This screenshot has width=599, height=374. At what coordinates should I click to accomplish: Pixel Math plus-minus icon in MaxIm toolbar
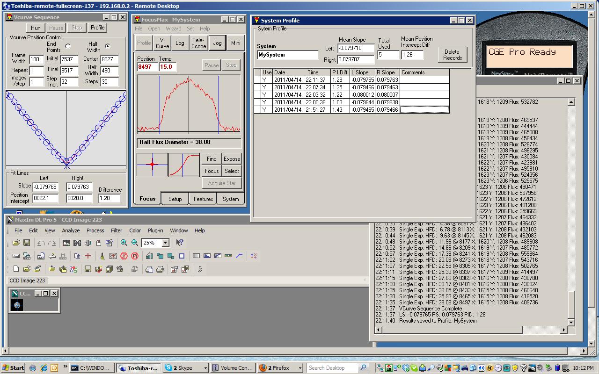pos(254,256)
